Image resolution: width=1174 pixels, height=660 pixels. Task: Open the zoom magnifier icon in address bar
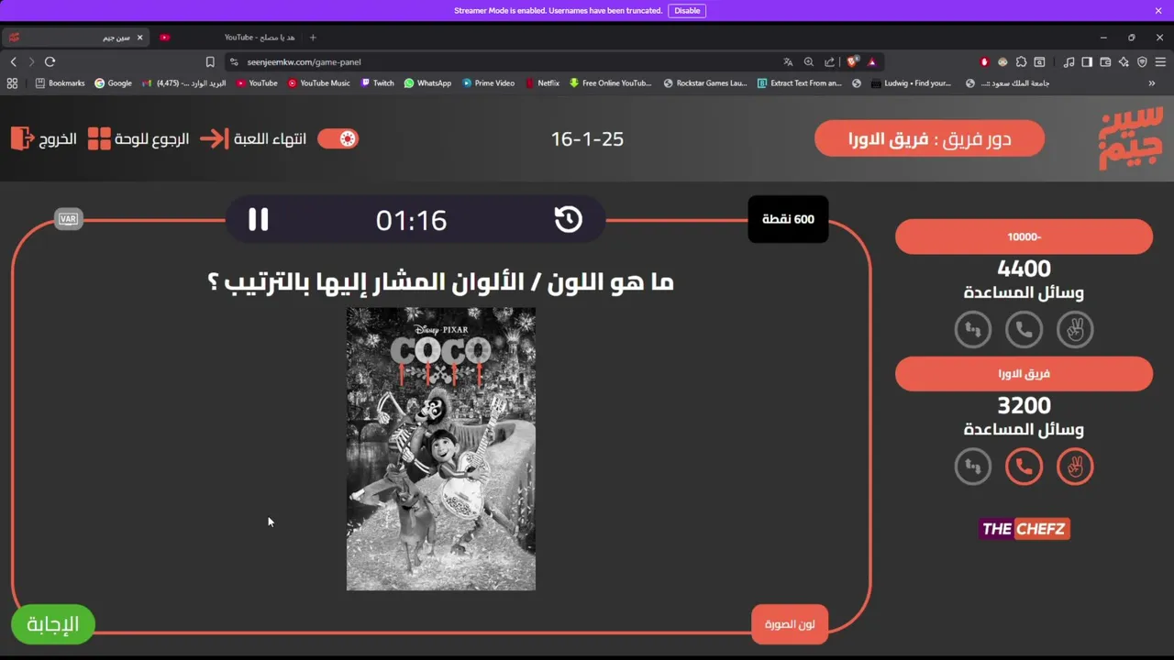point(808,62)
